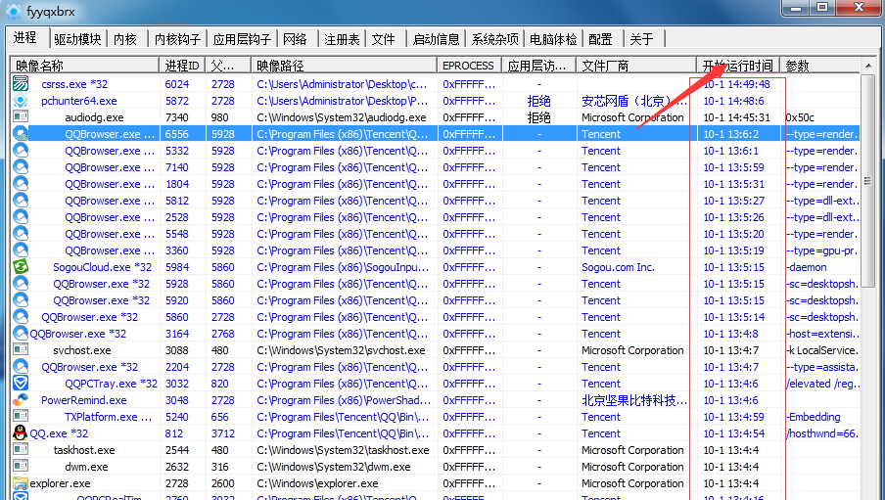Select the explorer.exe process name
Image resolution: width=885 pixels, height=500 pixels.
[60, 483]
